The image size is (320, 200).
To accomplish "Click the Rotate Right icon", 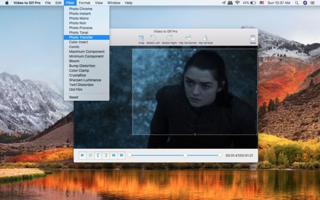I will [x=169, y=38].
